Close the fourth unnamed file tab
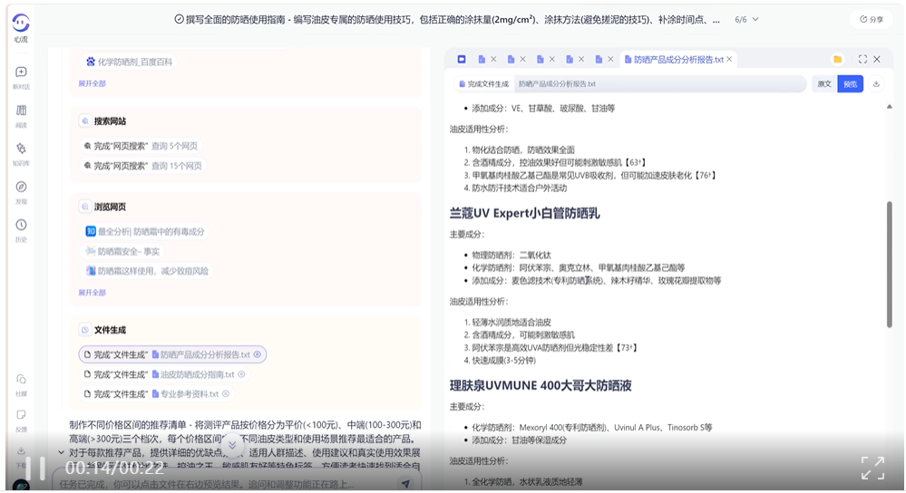The image size is (906, 493). [581, 60]
